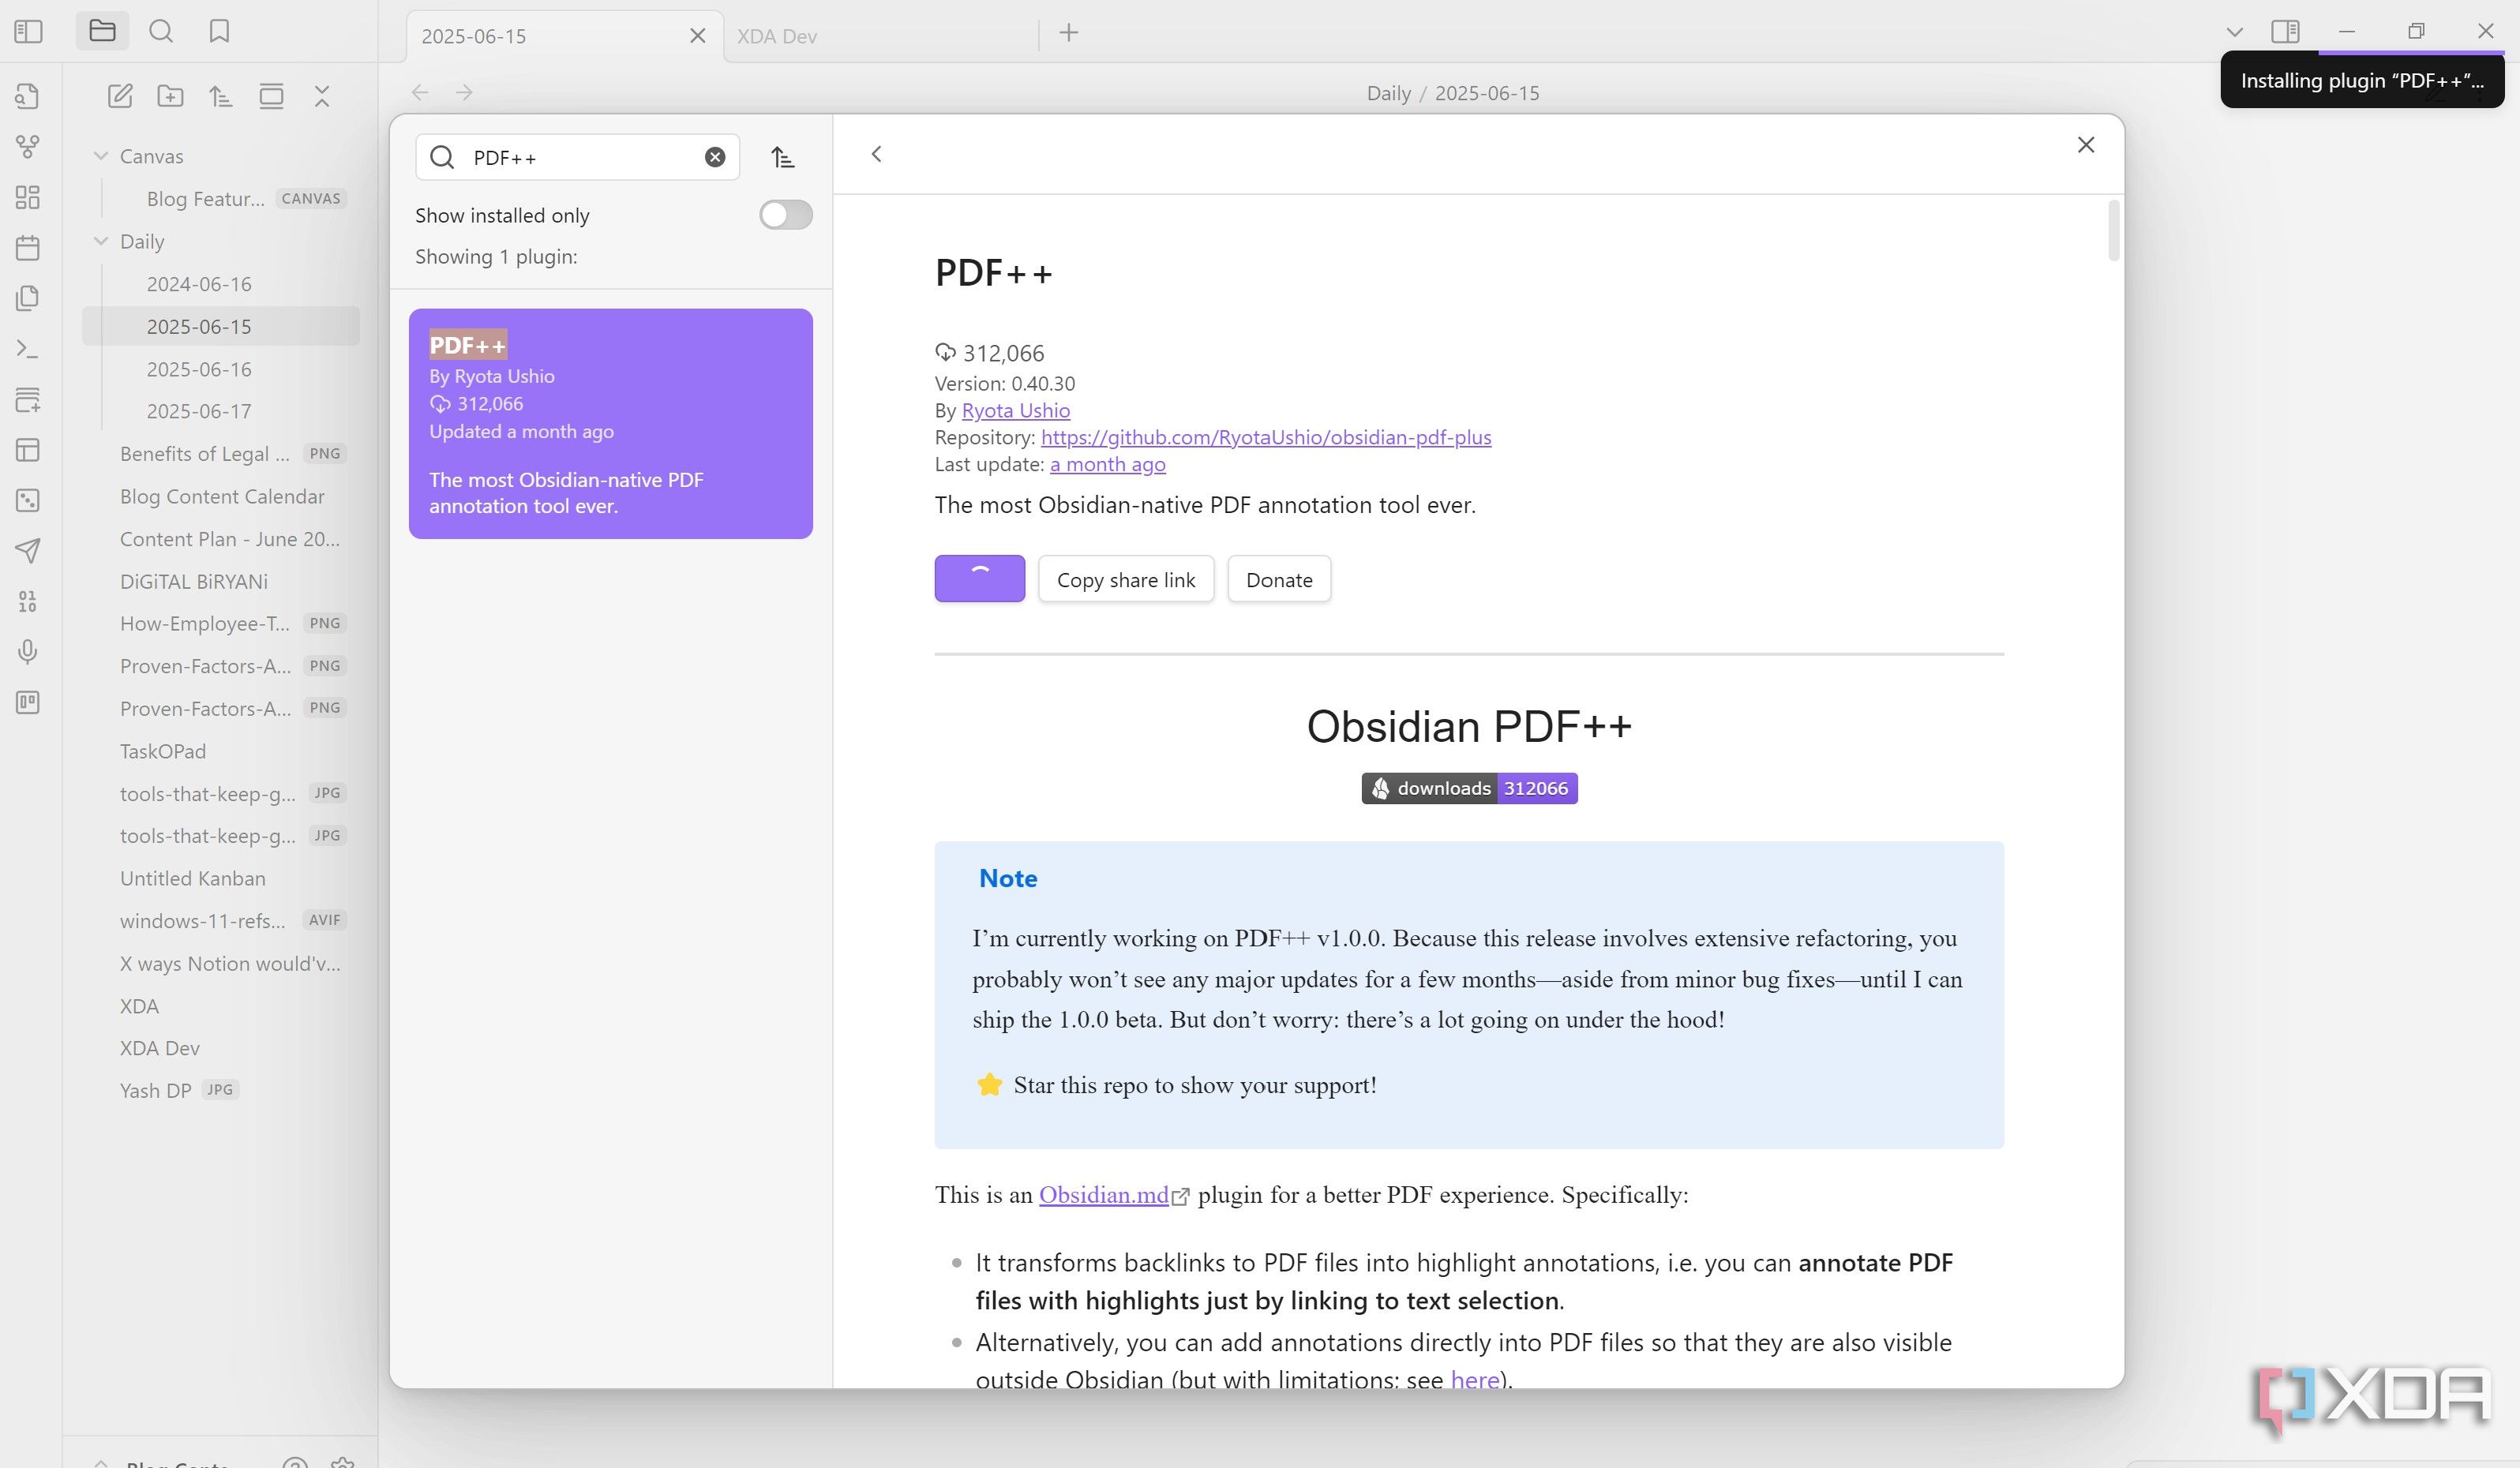2520x1468 pixels.
Task: Insert template ribbon icon
Action: coord(28,298)
